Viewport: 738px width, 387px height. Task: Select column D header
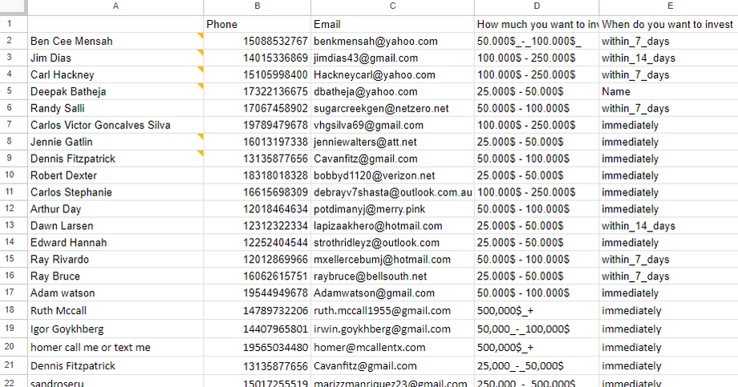[537, 6]
